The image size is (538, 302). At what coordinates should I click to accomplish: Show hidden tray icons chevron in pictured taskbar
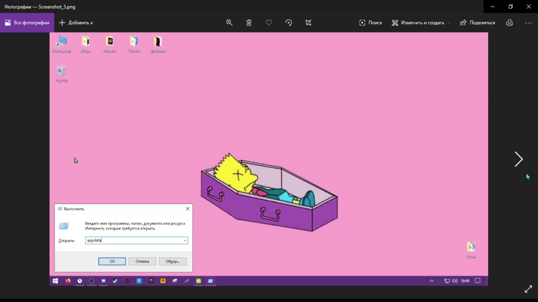coord(431,281)
